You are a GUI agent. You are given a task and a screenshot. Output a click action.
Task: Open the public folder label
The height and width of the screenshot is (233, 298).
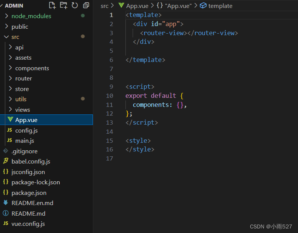(x=20, y=26)
